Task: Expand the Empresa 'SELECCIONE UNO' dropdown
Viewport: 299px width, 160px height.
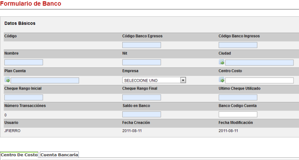Action: [183, 80]
